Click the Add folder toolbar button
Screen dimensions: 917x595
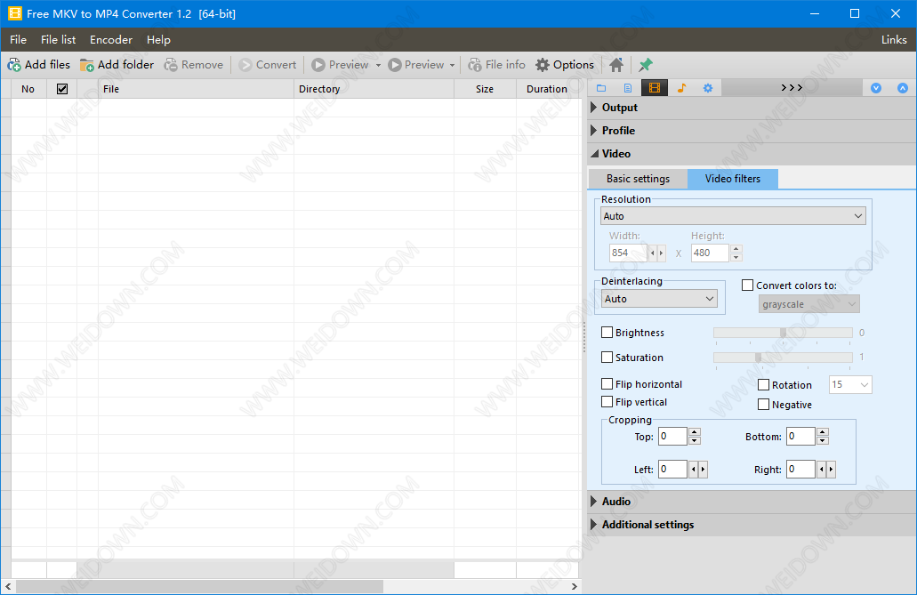tap(117, 65)
